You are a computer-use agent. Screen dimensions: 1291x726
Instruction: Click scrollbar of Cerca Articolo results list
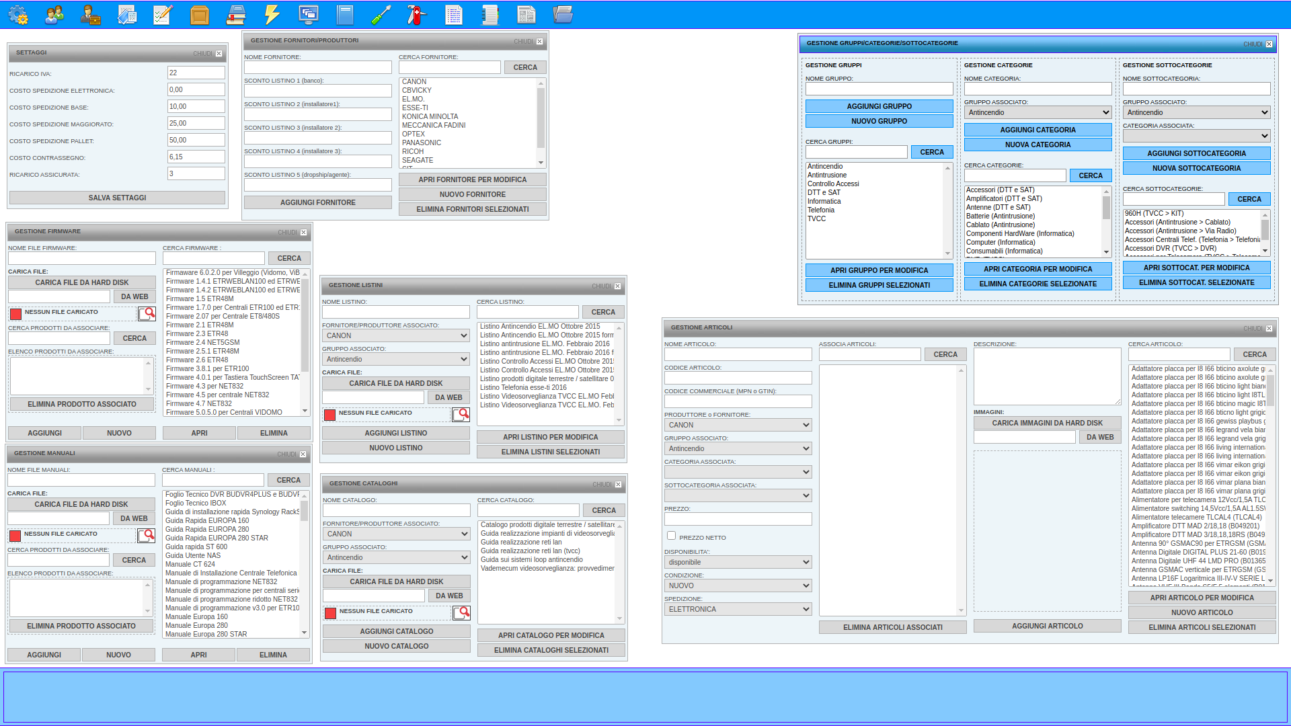[x=1270, y=475]
